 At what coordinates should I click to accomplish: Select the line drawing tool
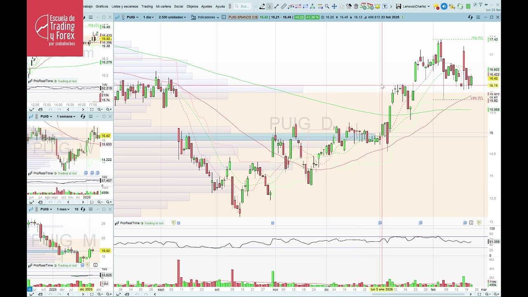[276, 6]
